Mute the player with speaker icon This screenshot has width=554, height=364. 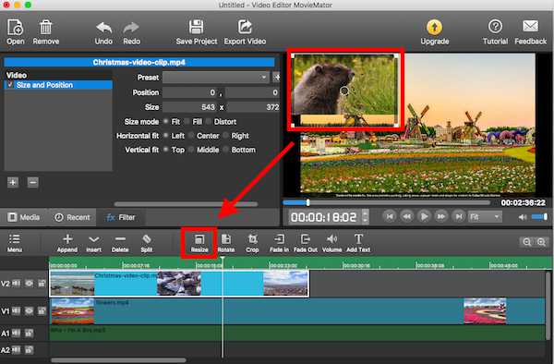(523, 217)
